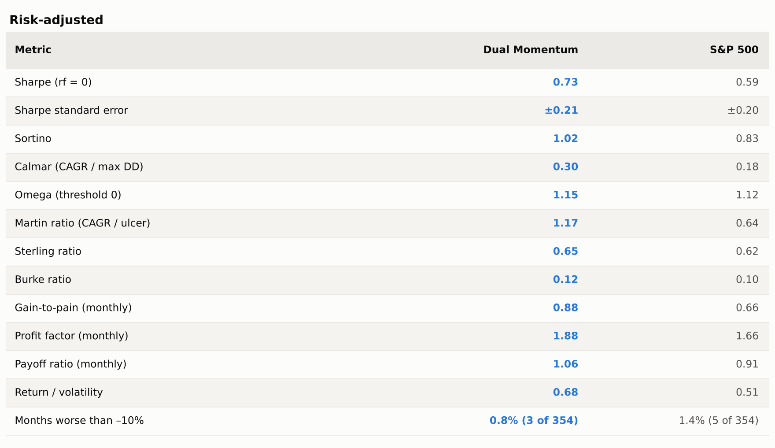Select the Martin ratio (CAGR / ulcer) label
Screen dimensions: 775x448
coord(83,223)
